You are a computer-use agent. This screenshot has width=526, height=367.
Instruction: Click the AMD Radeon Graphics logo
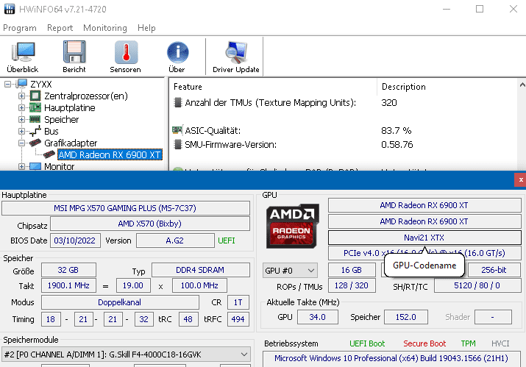[292, 226]
